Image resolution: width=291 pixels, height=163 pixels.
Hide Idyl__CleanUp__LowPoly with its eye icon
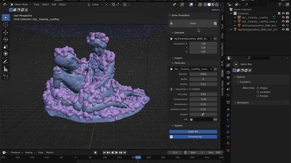283,17
